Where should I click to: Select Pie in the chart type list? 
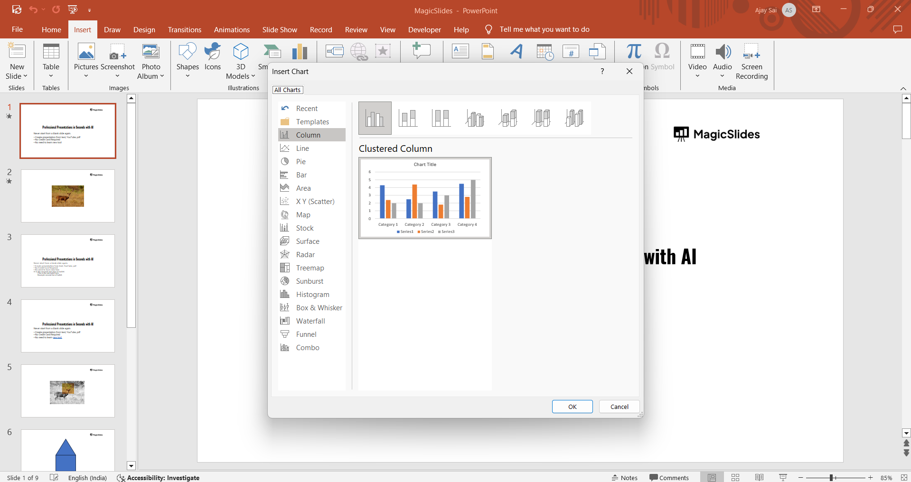[301, 162]
